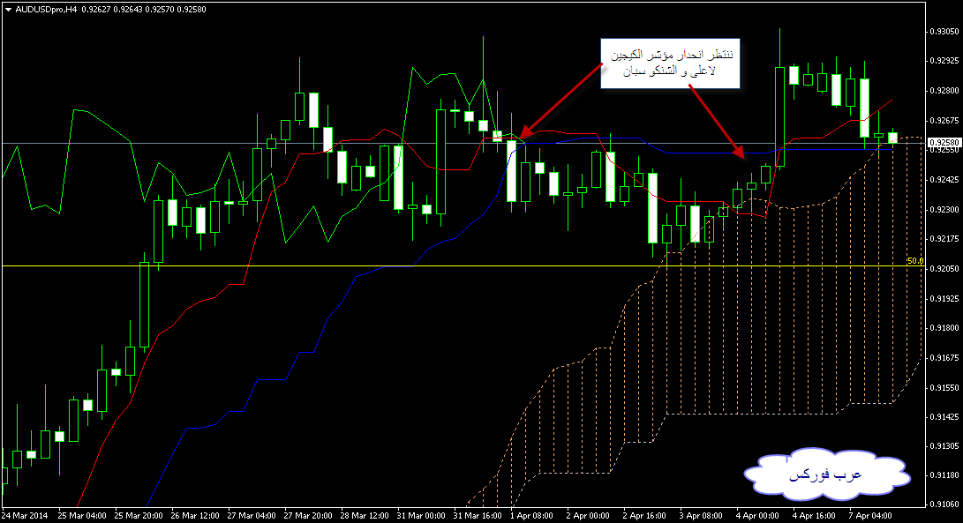Click the 0.93050 price scale label
The height and width of the screenshot is (523, 963).
click(x=944, y=31)
